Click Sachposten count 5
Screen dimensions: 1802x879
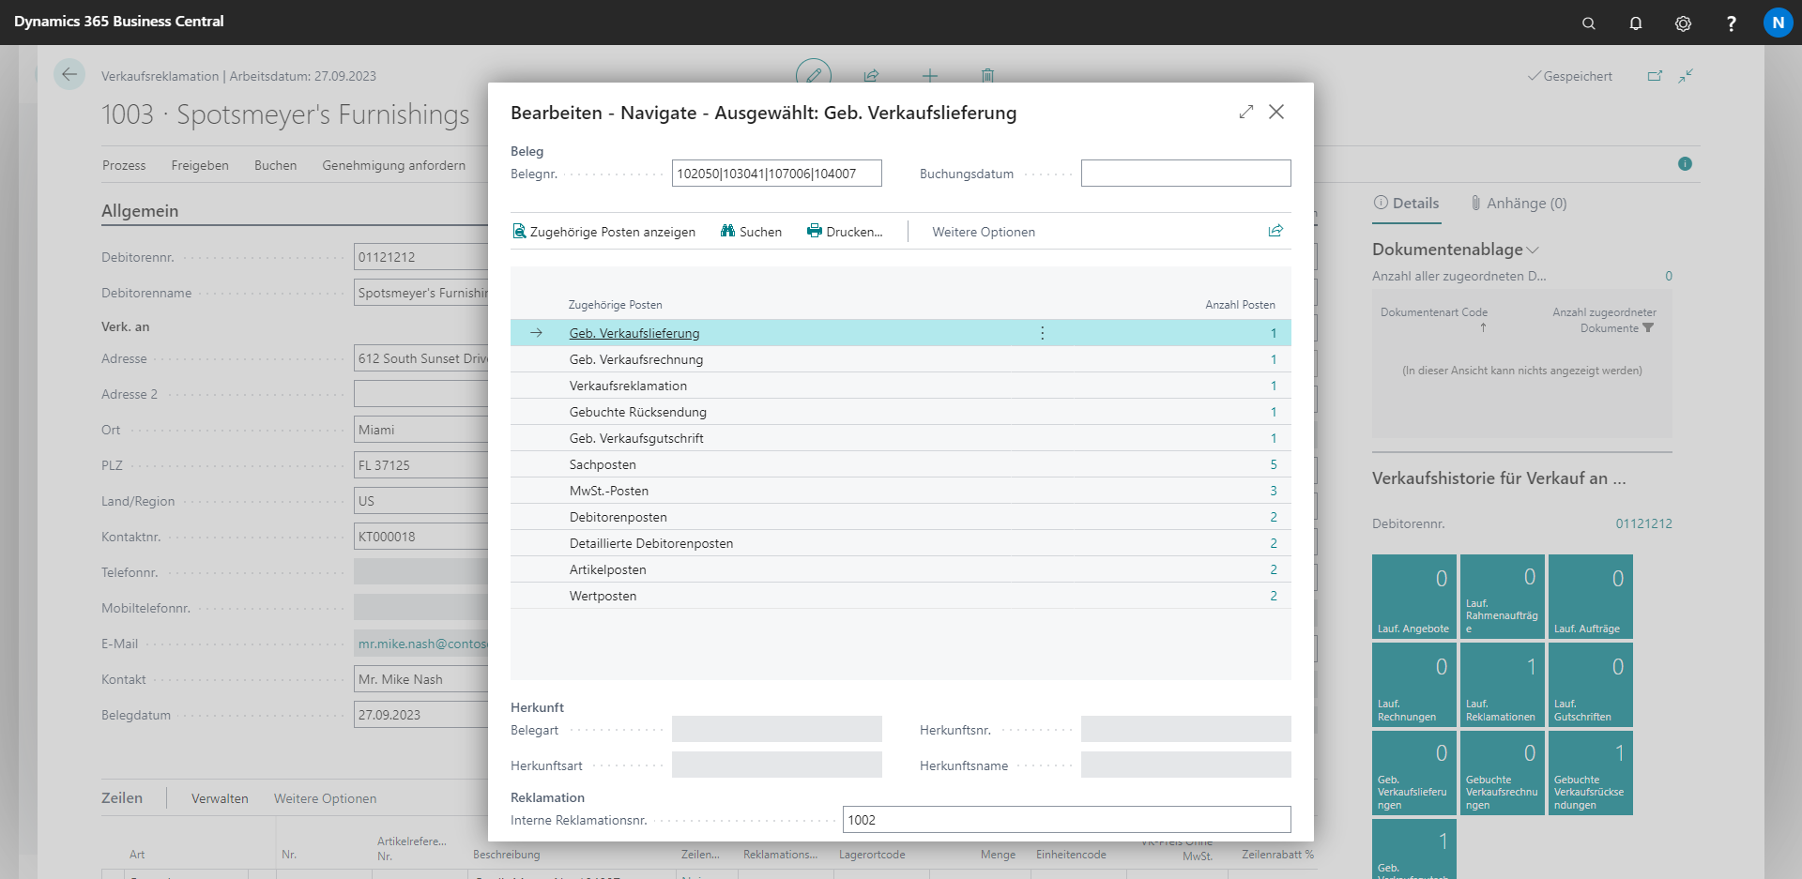coord(1274,464)
